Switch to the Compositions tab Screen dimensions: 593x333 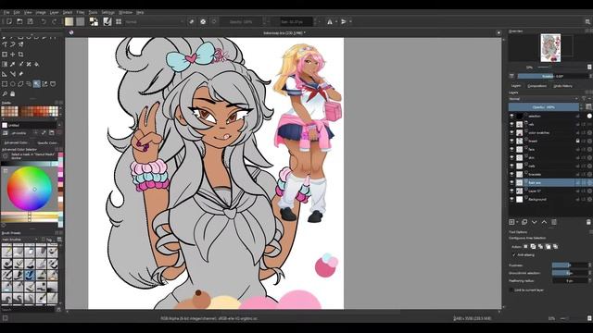pyautogui.click(x=536, y=86)
